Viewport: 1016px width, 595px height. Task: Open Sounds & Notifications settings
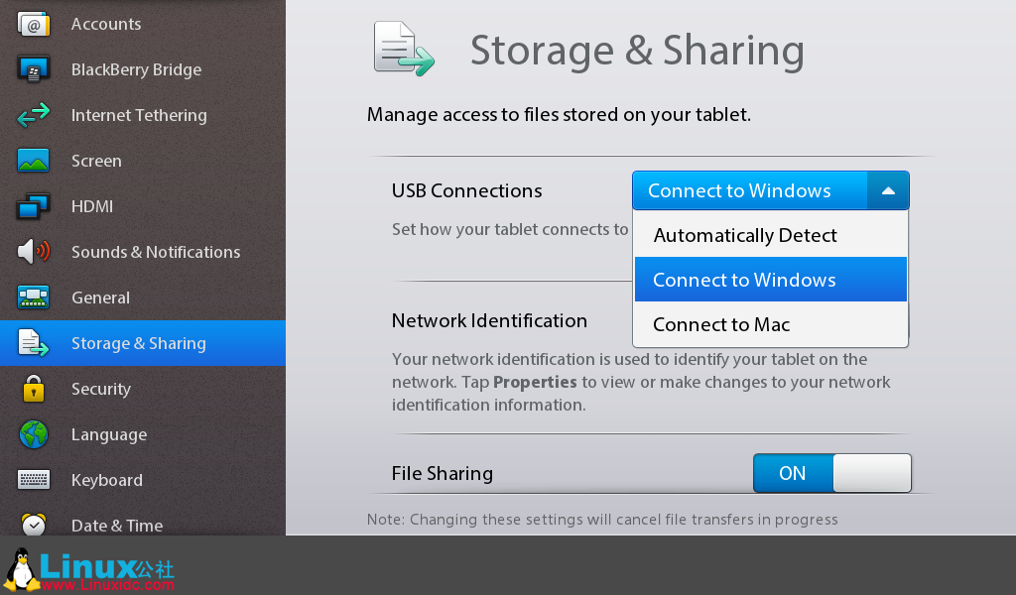click(143, 252)
